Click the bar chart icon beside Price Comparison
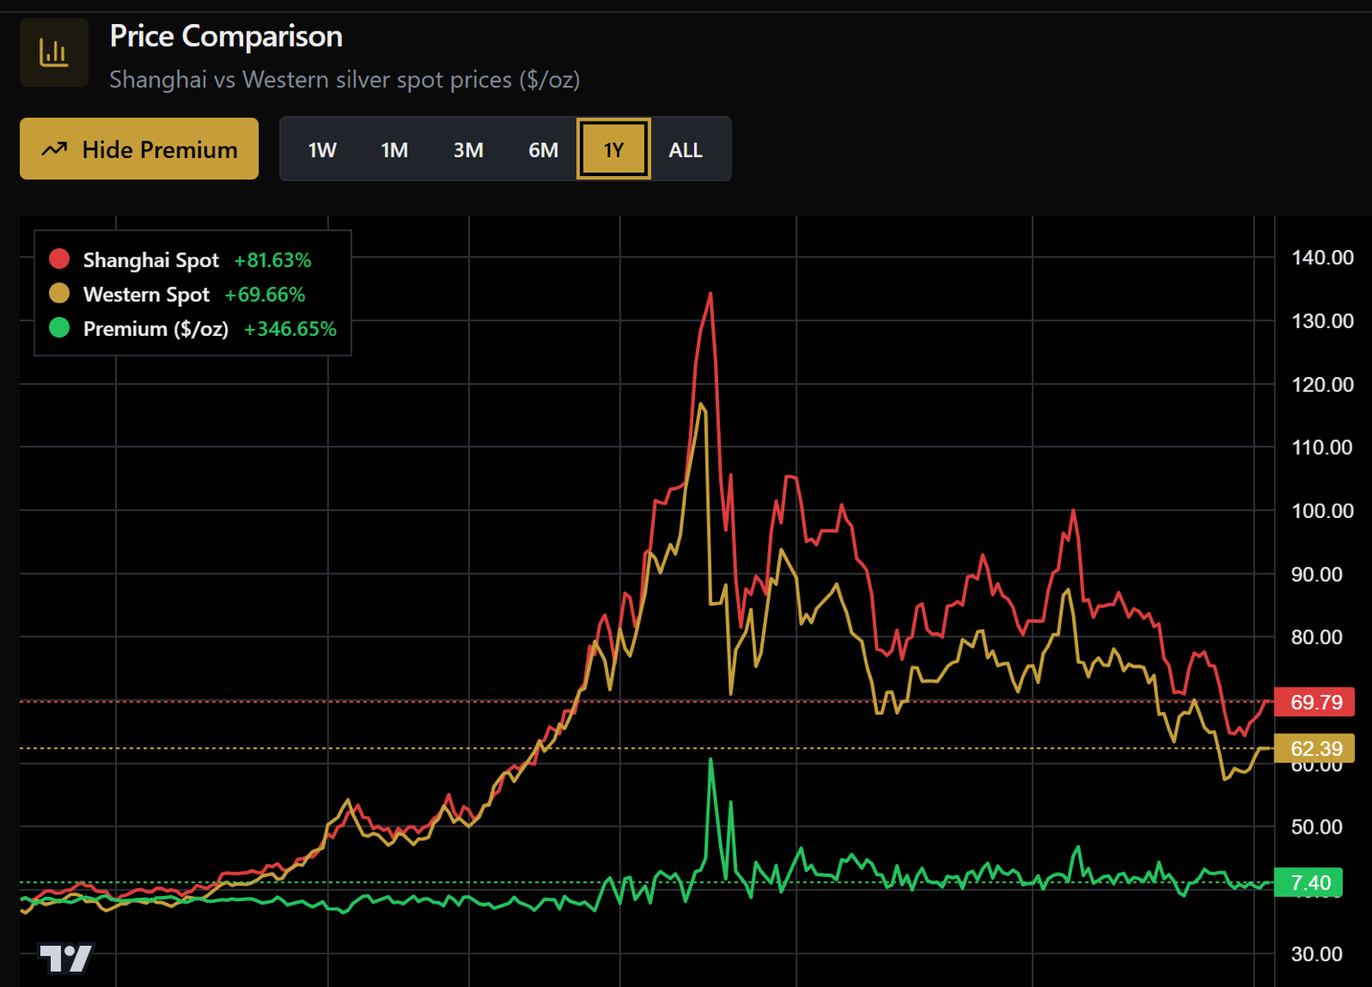This screenshot has width=1372, height=987. click(x=54, y=53)
